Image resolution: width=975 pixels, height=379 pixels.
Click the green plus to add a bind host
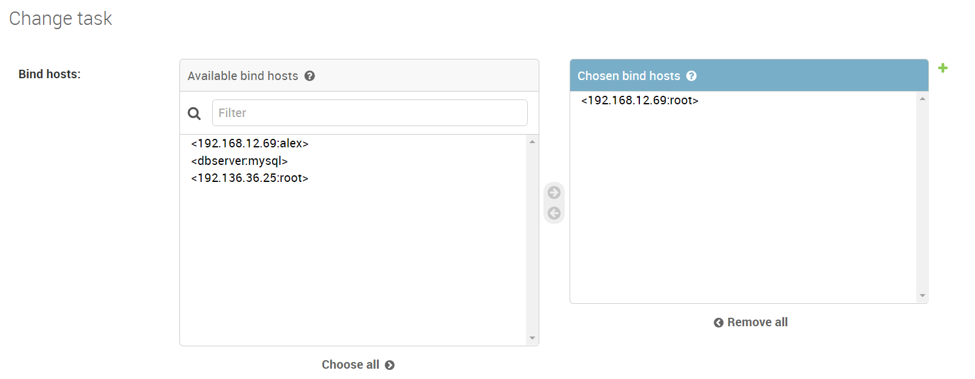pyautogui.click(x=942, y=68)
